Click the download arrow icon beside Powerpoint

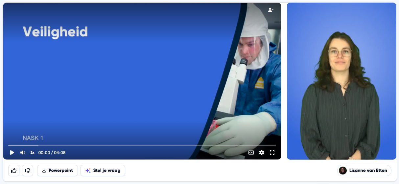point(44,171)
